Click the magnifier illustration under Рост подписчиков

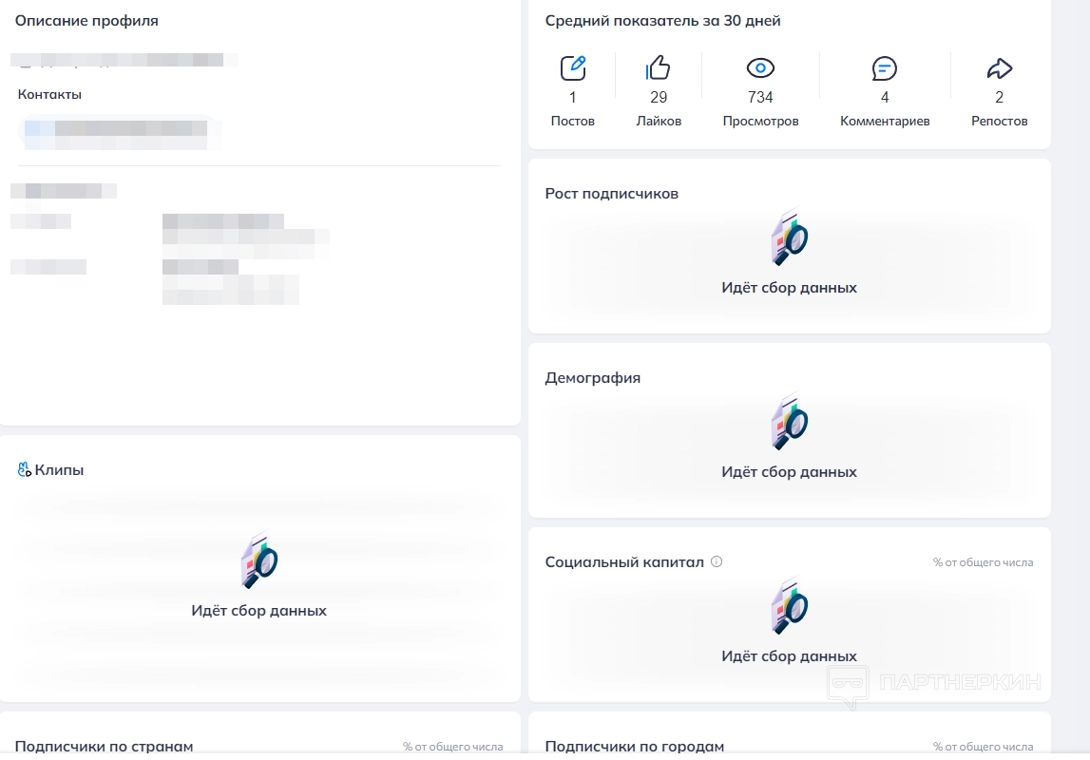789,238
